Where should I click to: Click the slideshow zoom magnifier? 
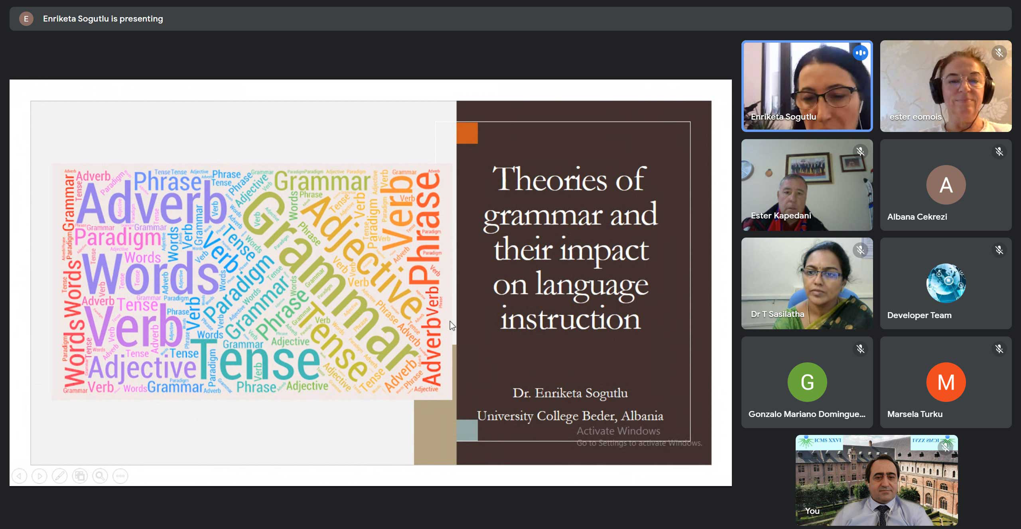click(100, 476)
